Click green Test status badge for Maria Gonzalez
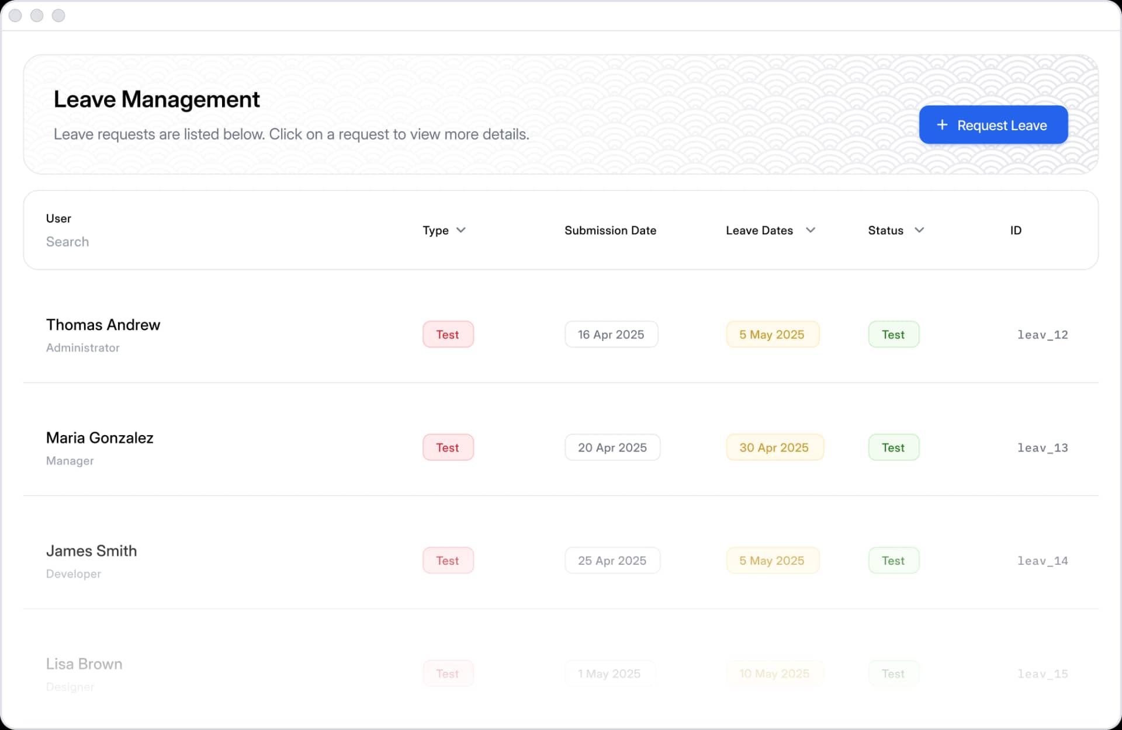1122x730 pixels. click(x=893, y=448)
